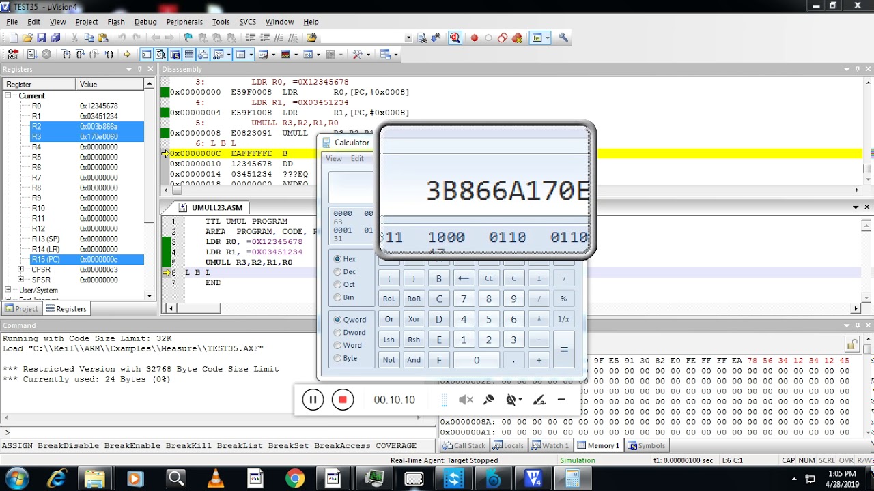
Task: Switch to the Symbols tab
Action: pos(647,446)
